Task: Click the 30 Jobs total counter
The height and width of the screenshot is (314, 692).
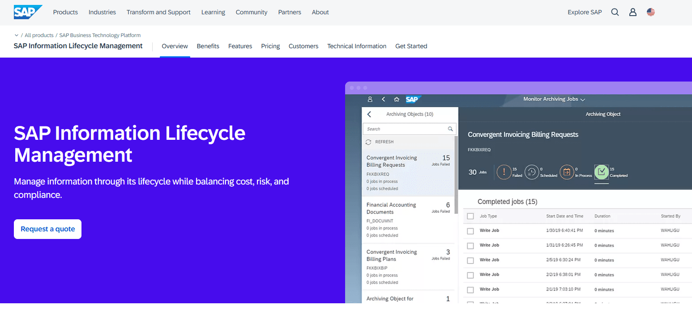Action: coord(478,172)
